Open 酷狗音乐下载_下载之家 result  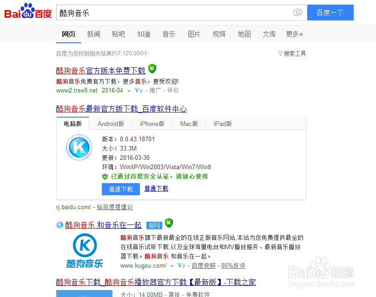[156, 282]
